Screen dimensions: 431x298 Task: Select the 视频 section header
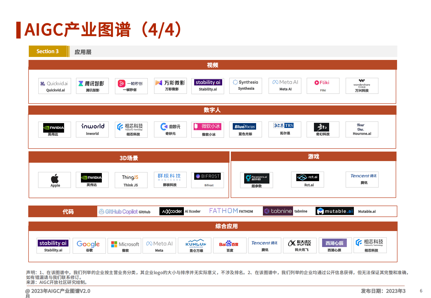(x=213, y=65)
